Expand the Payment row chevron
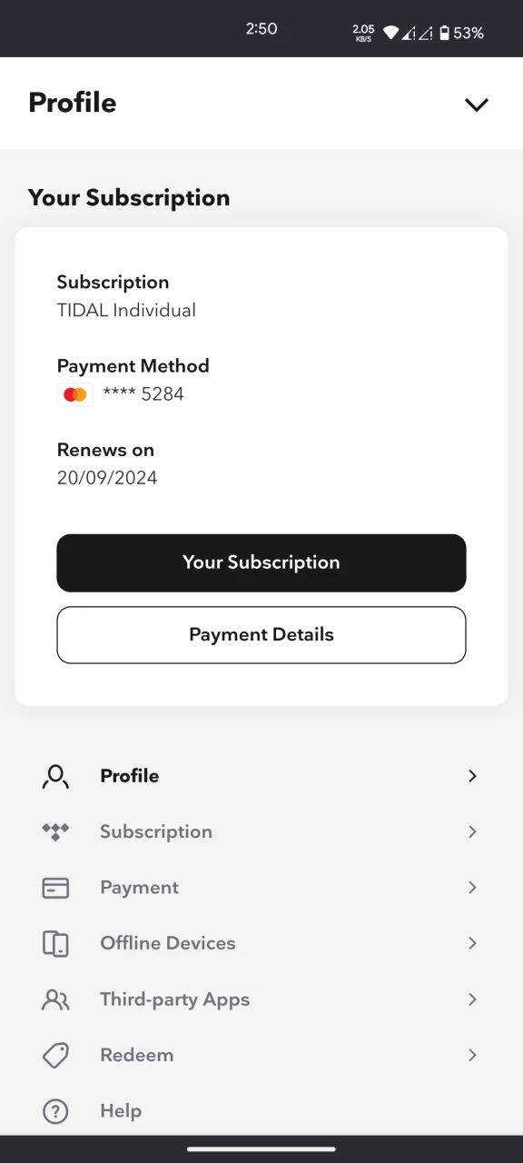 point(472,888)
